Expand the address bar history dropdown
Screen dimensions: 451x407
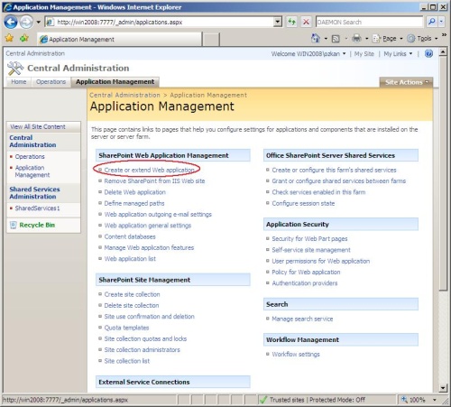click(x=278, y=22)
